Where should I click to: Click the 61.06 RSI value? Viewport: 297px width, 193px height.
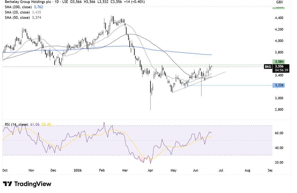click(x=35, y=125)
